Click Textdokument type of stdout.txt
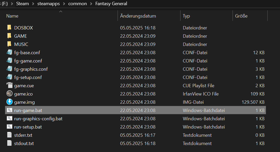 pos(197,143)
